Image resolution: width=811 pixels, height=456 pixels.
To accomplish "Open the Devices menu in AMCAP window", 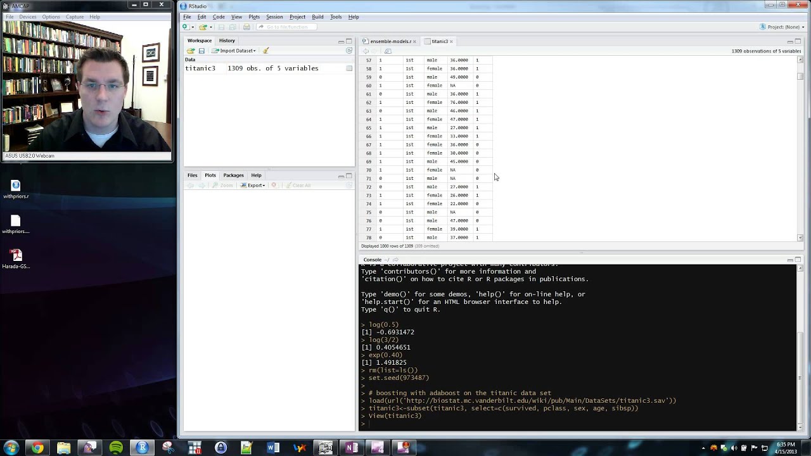I will 27,17.
